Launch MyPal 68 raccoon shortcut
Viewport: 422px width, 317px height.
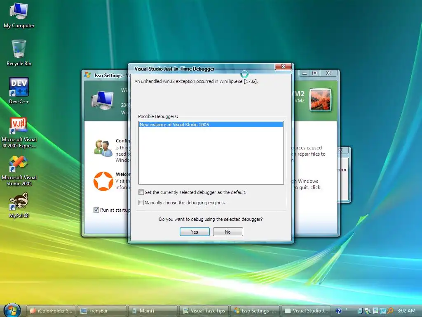tap(19, 205)
